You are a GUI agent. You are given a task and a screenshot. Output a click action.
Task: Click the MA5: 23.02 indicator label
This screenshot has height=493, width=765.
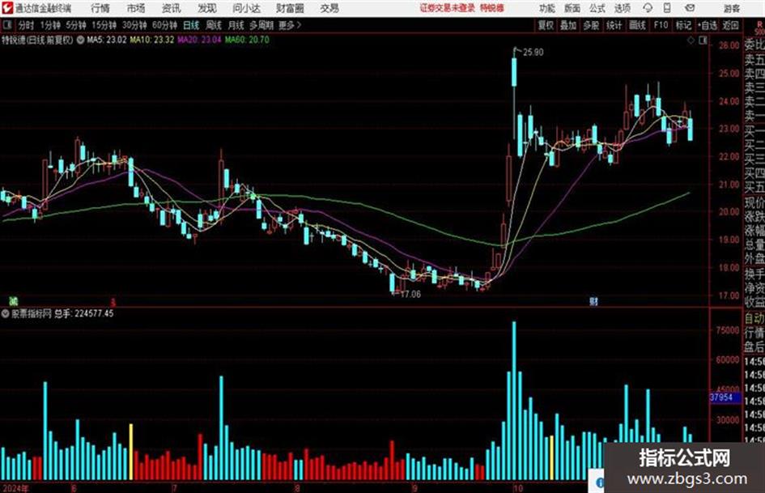(x=107, y=40)
